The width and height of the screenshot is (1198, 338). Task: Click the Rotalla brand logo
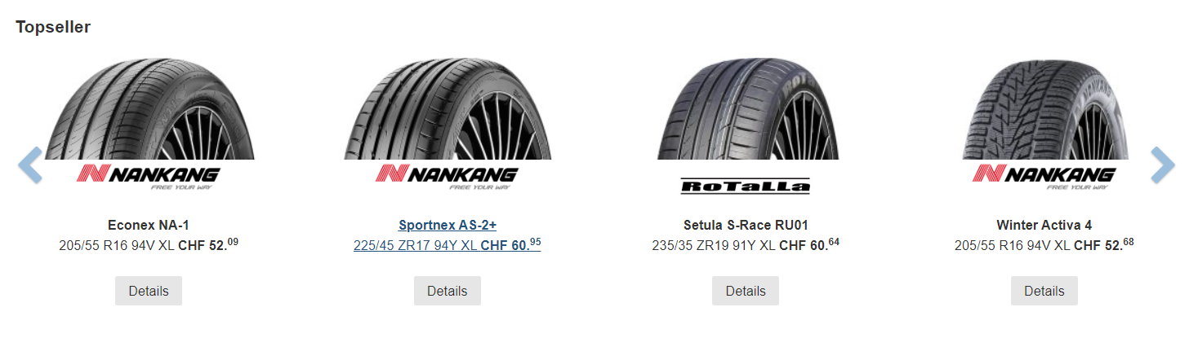(x=745, y=187)
